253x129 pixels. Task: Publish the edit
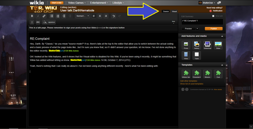tap(214, 29)
